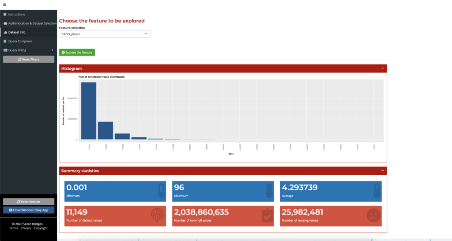Click the thermometer icon in Minimum card

tap(160, 191)
